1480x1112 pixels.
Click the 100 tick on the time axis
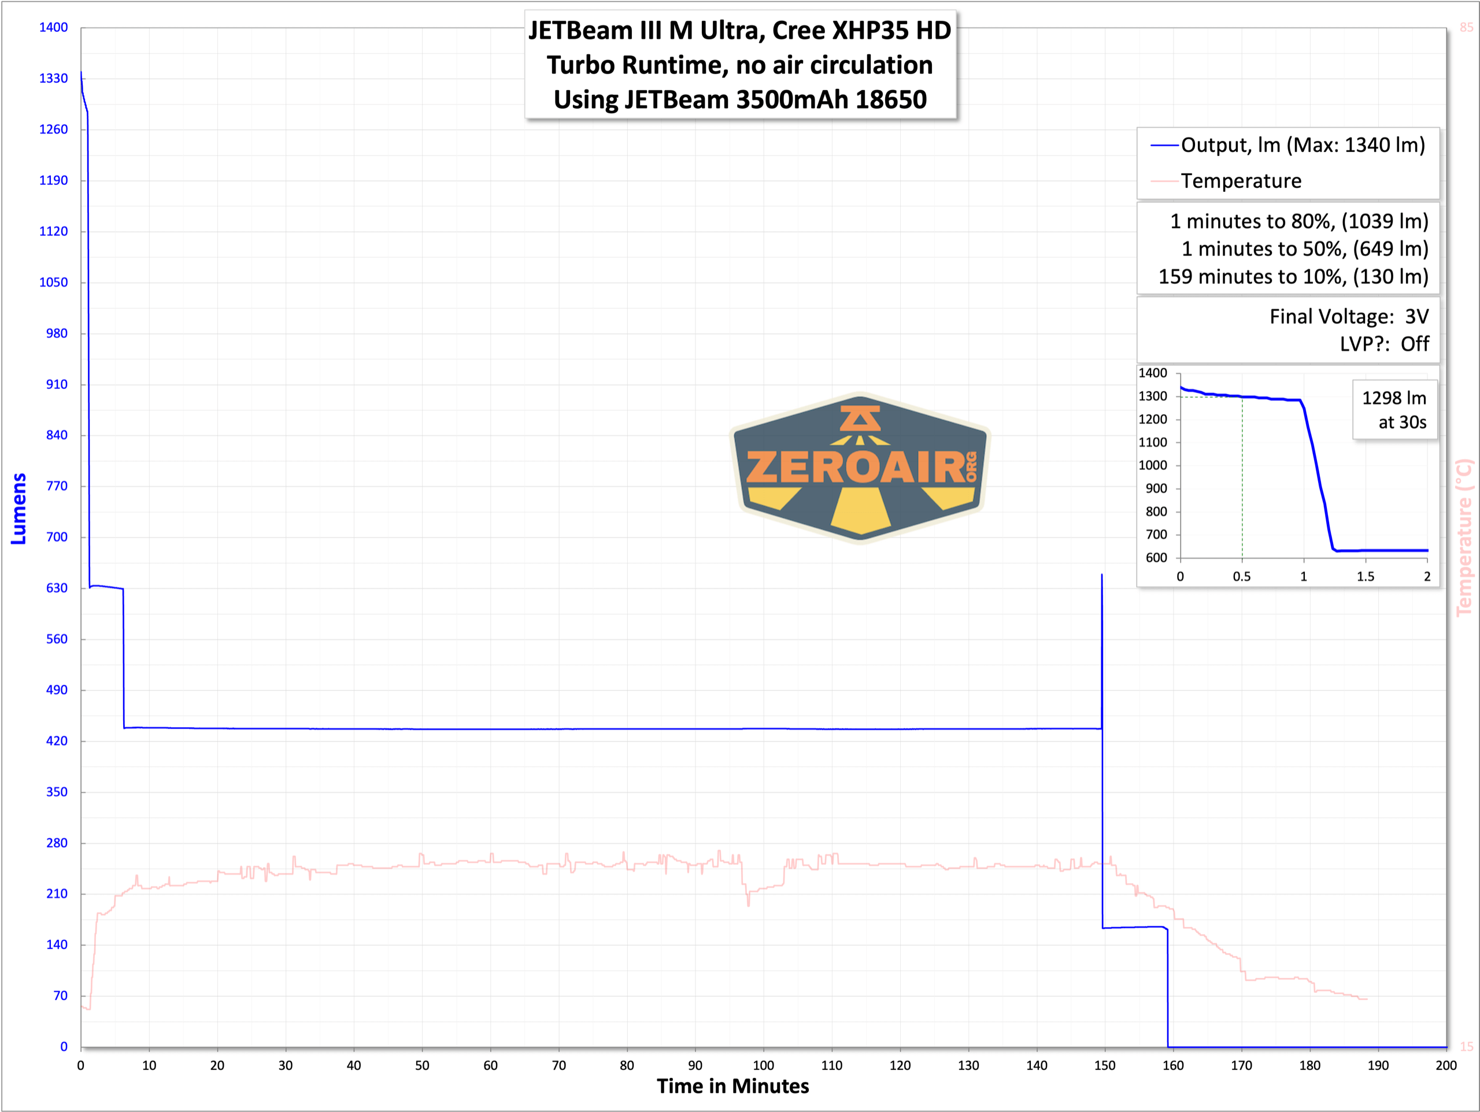click(x=764, y=1065)
